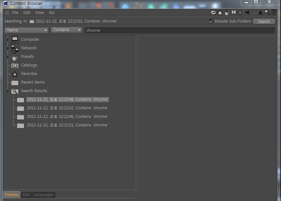Click the Search button
This screenshot has width=281, height=201.
[264, 21]
